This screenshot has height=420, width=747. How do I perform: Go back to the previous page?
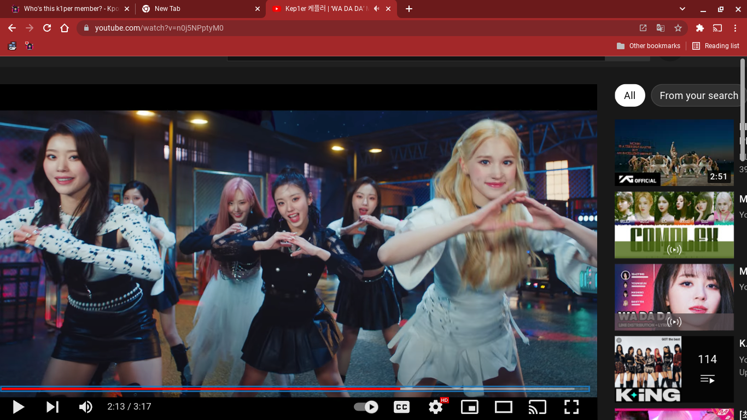pyautogui.click(x=12, y=28)
